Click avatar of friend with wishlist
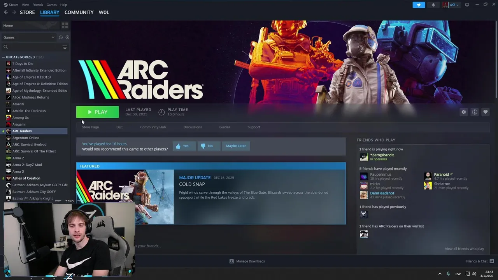This screenshot has width=498, height=280. pyautogui.click(x=364, y=234)
